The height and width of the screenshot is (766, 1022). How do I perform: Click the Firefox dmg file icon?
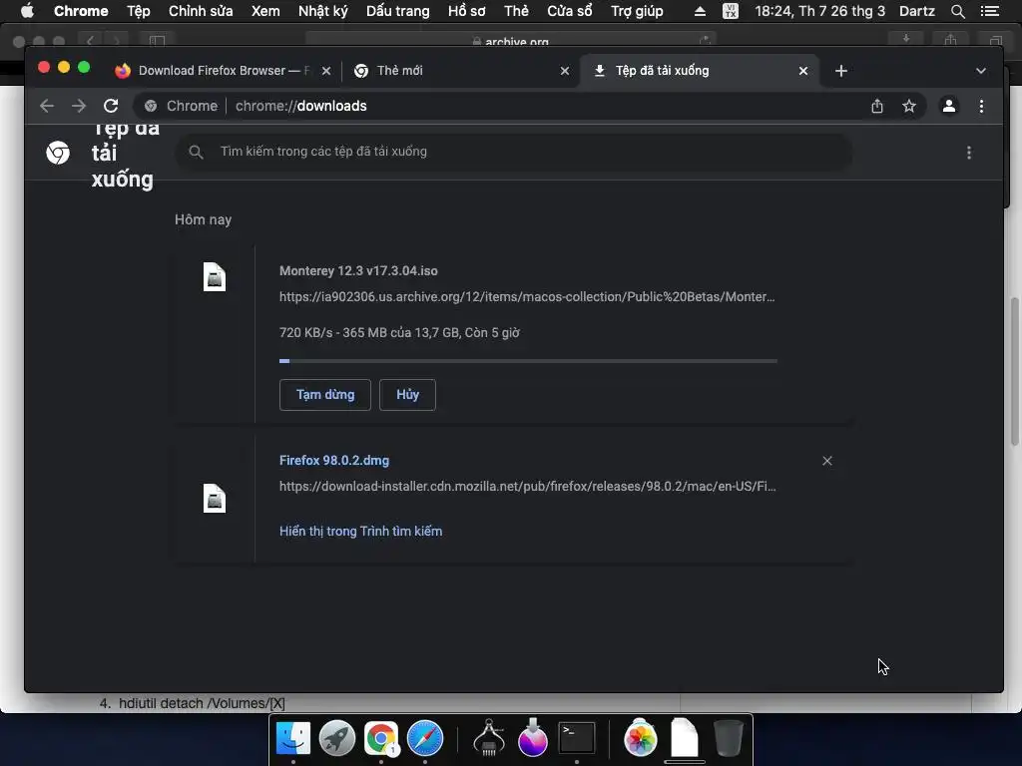click(215, 499)
